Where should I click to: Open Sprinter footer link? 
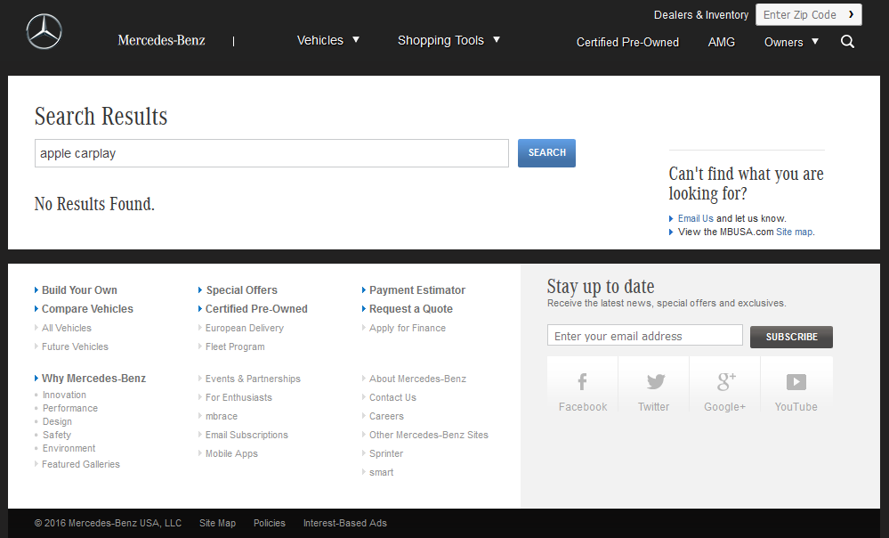tap(386, 454)
